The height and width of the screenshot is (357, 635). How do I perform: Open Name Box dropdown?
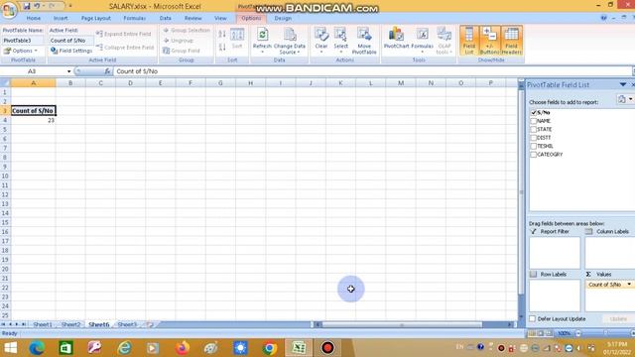68,71
